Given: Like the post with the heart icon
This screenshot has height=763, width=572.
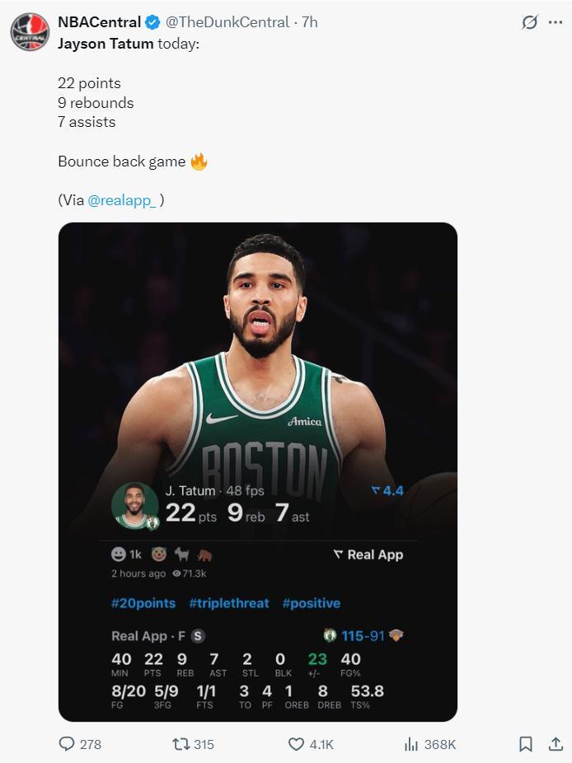Looking at the screenshot, I should [x=296, y=744].
